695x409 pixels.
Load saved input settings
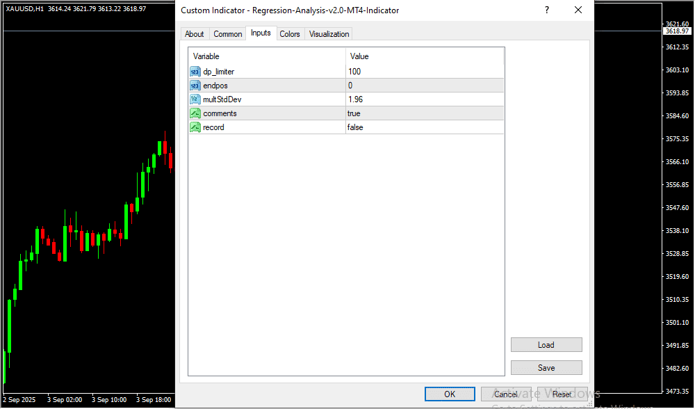click(546, 345)
